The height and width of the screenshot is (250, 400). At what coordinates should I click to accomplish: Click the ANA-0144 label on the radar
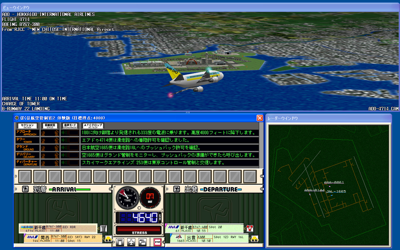(314, 190)
